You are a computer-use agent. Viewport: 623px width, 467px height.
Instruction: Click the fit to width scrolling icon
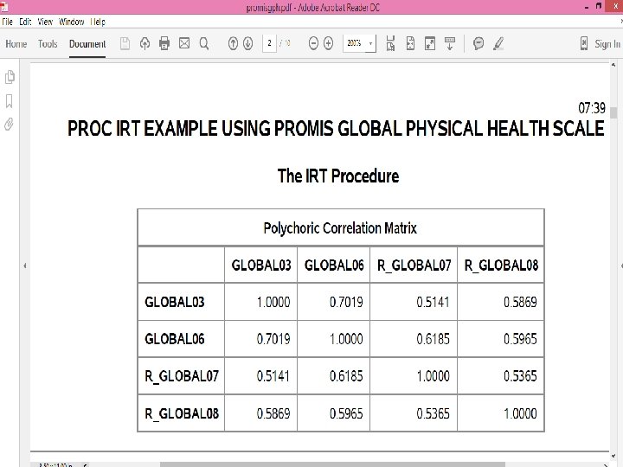point(390,43)
